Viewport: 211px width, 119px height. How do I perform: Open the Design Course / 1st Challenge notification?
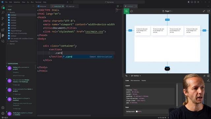(x=21, y=82)
